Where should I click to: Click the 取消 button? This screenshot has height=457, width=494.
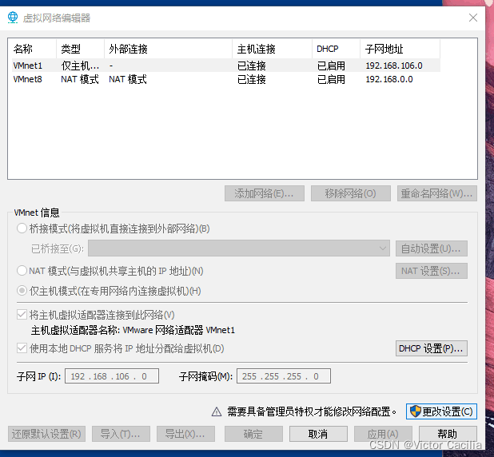(x=318, y=434)
